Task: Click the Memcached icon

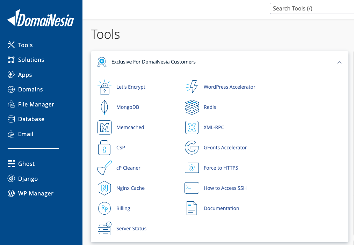Action: coord(104,127)
